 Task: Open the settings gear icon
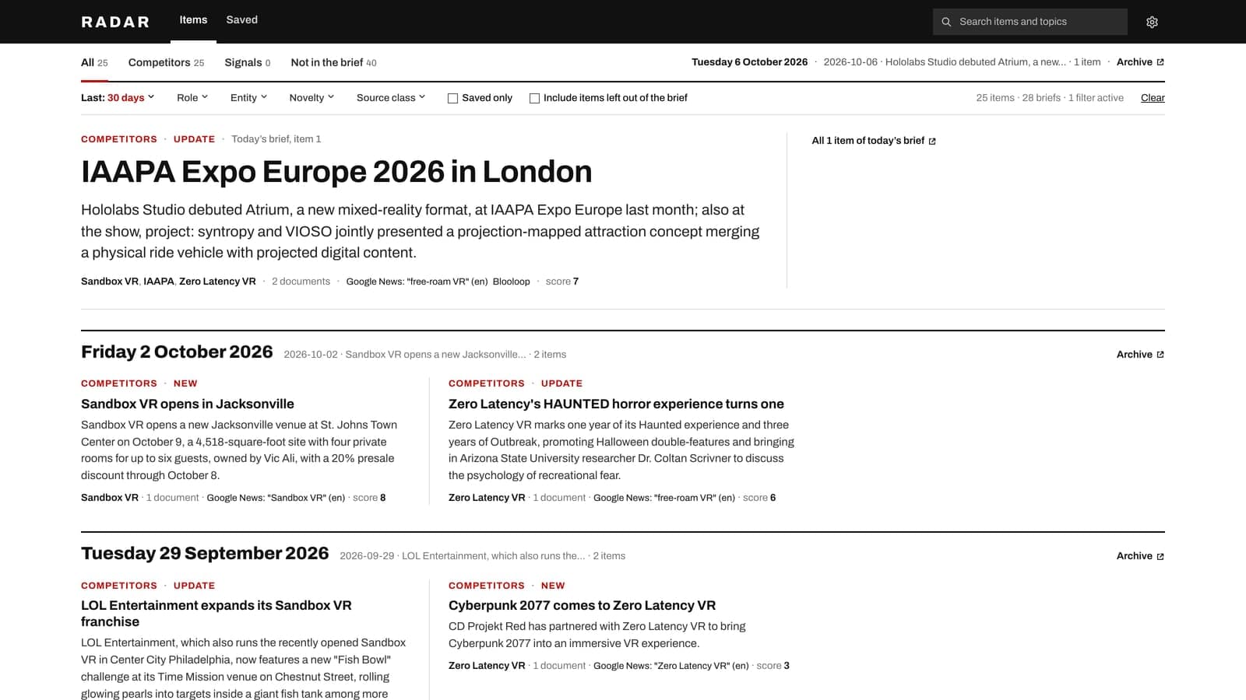(x=1152, y=22)
